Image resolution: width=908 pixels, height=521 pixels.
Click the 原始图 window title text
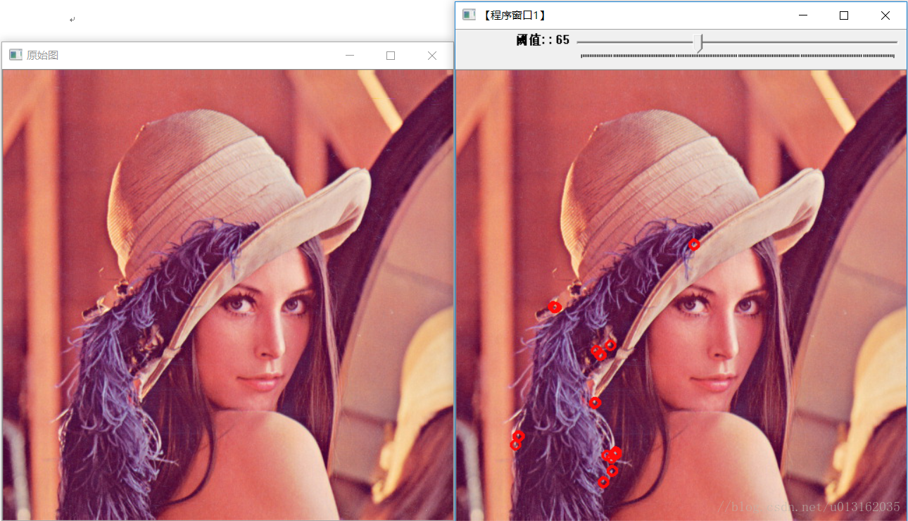click(42, 55)
